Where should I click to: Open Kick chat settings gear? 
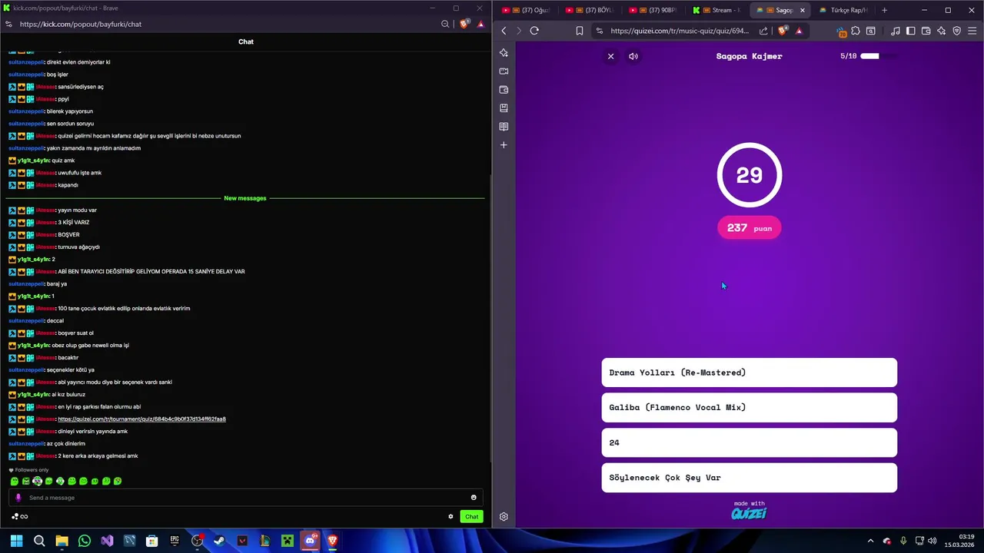pos(451,517)
